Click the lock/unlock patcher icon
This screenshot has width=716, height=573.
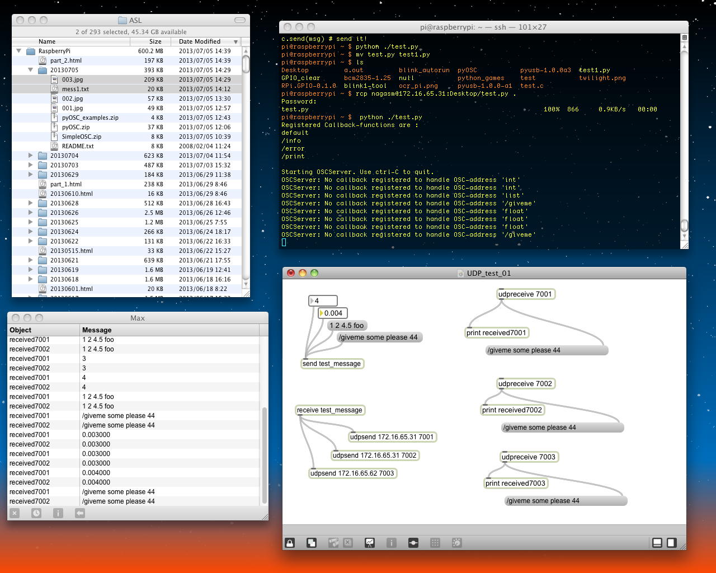(290, 543)
